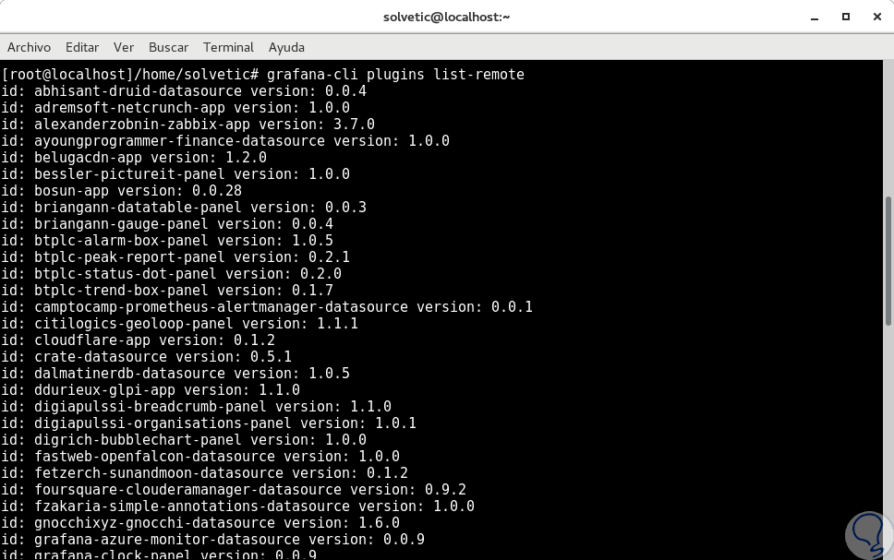The image size is (894, 560).
Task: Click the cloudflare-app line
Action: point(138,340)
